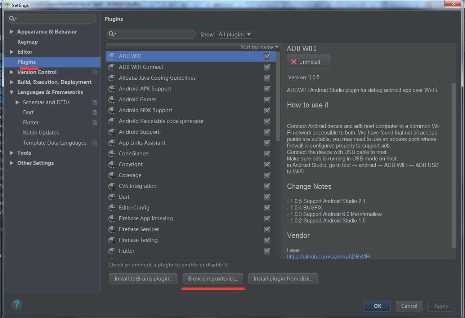Click the project-level icon beside Version Control

point(95,72)
